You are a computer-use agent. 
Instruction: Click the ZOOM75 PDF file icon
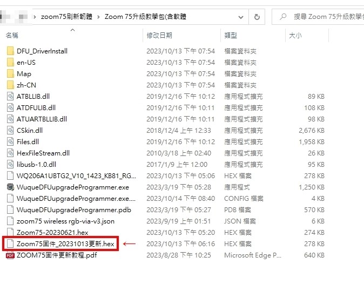point(10,255)
